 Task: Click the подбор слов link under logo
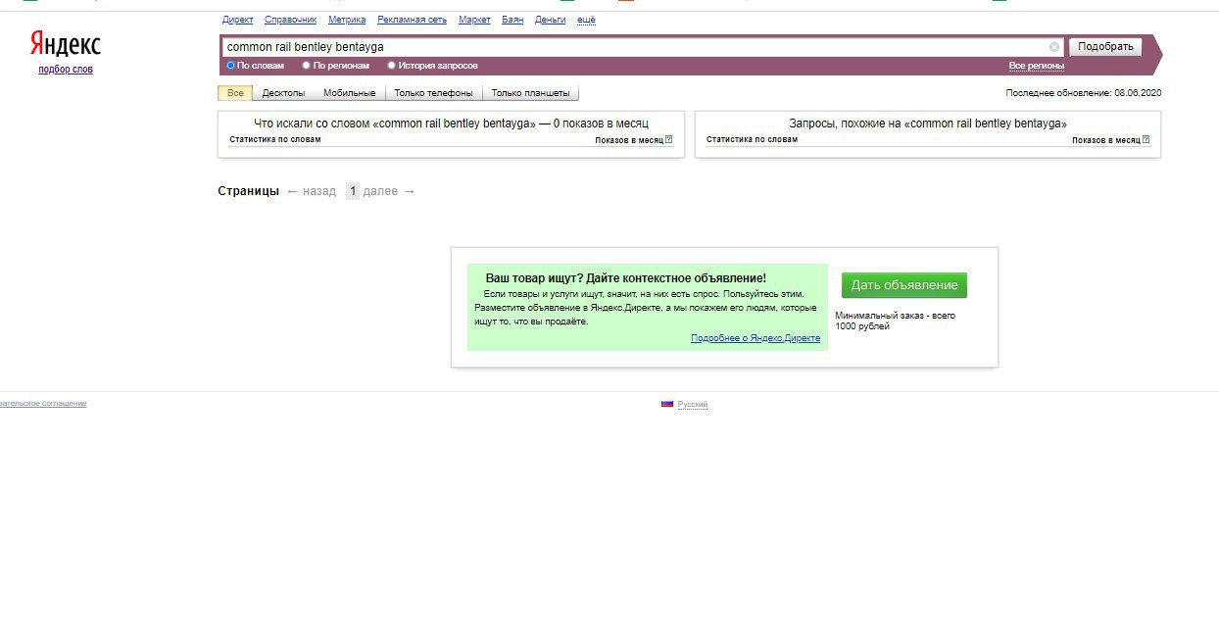click(66, 70)
